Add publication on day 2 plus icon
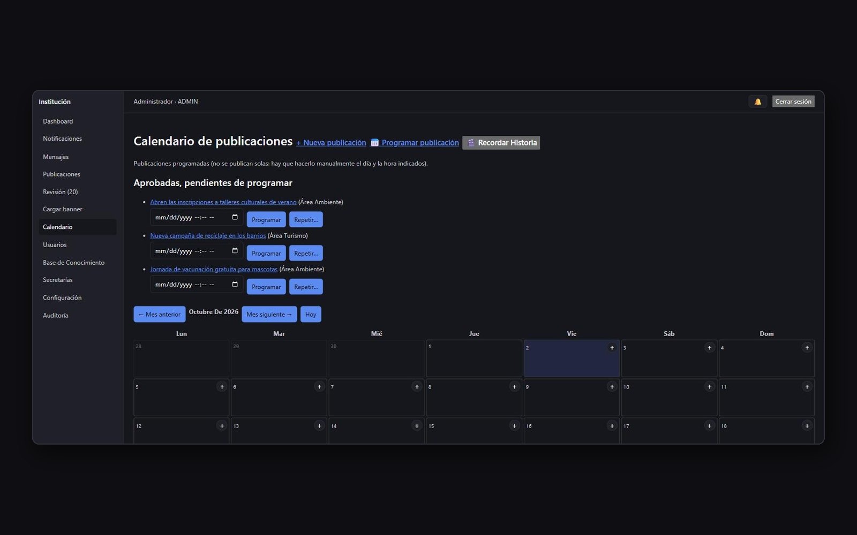This screenshot has width=857, height=535. [x=612, y=348]
